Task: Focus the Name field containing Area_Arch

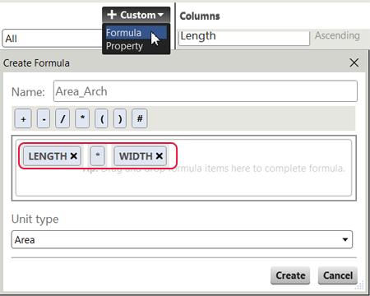Action: [x=206, y=91]
